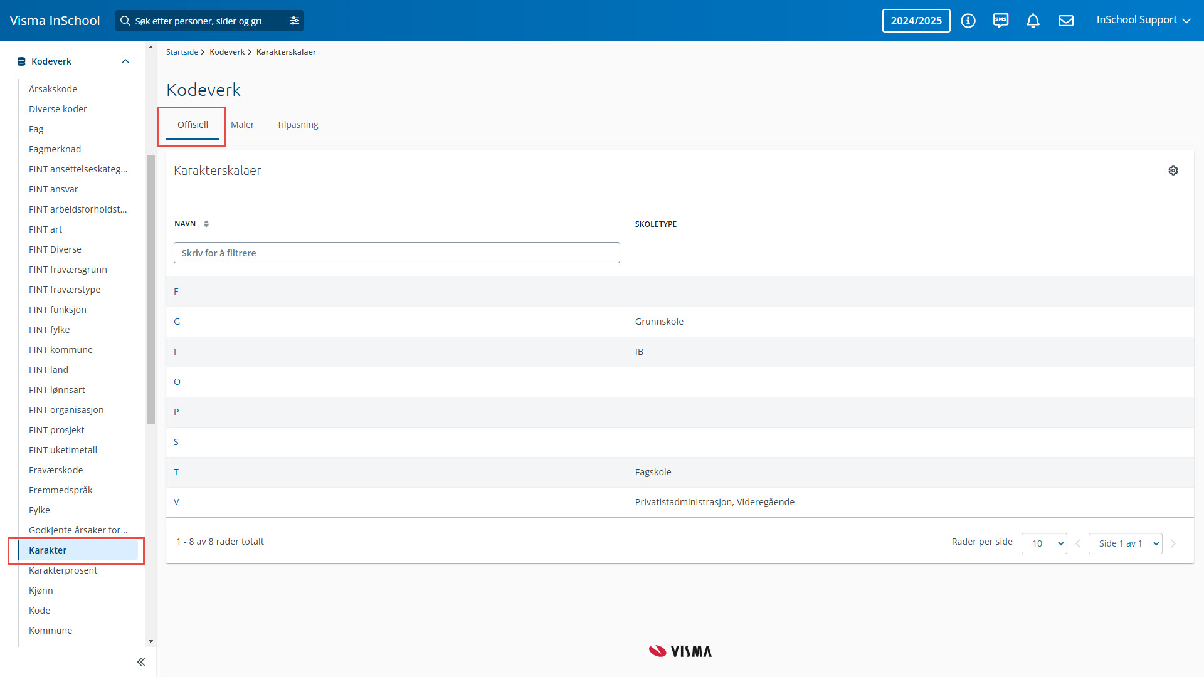Go to next page arrow
This screenshot has height=677, width=1204.
click(x=1173, y=543)
